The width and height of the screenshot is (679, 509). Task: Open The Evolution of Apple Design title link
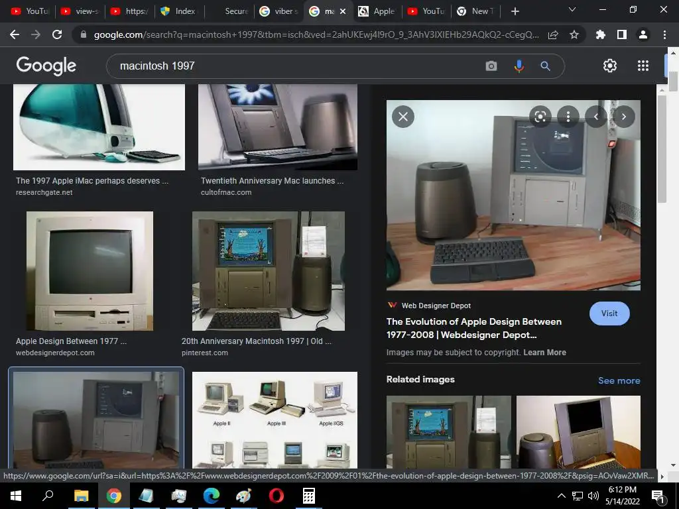tap(473, 328)
